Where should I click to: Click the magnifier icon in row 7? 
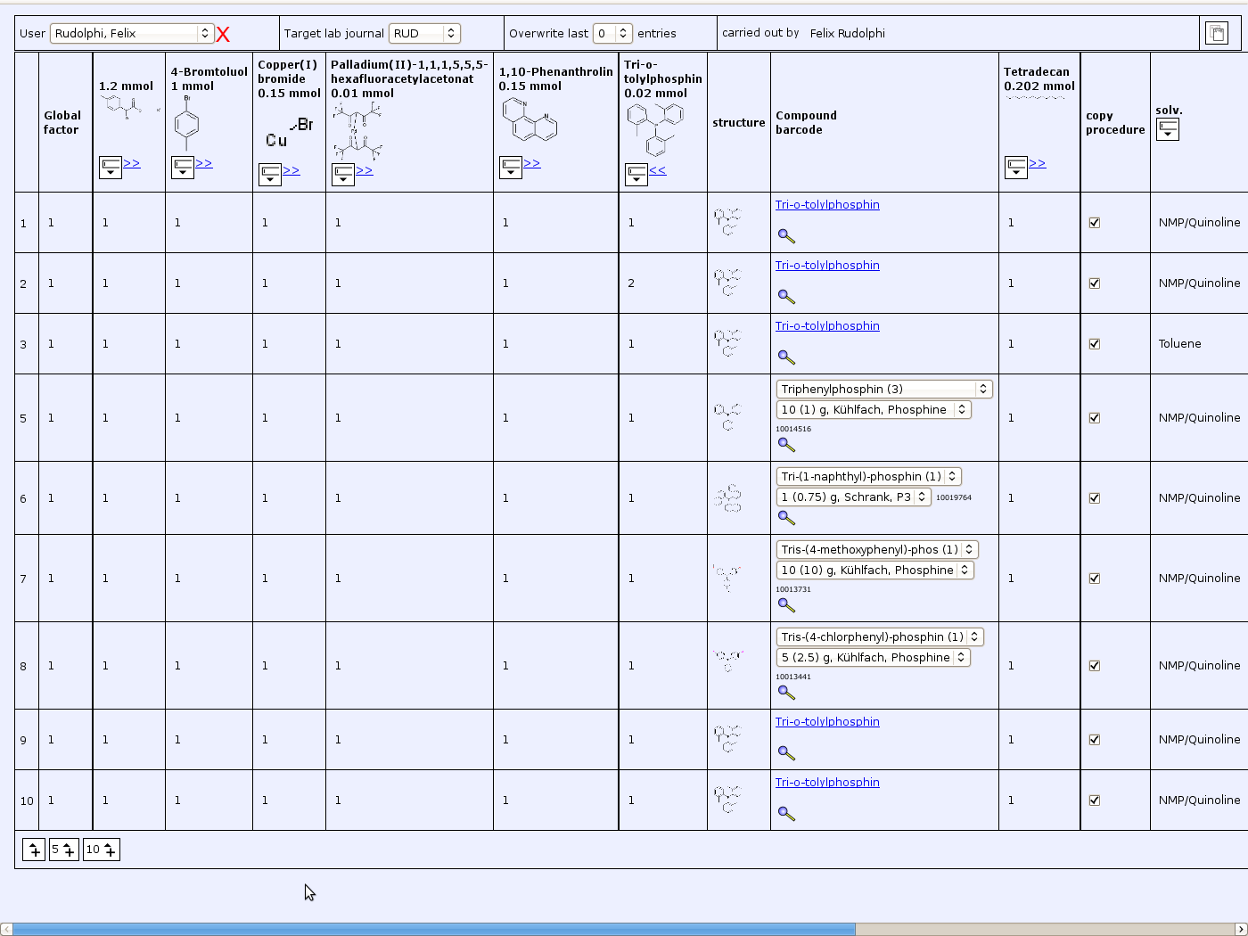[x=786, y=604]
